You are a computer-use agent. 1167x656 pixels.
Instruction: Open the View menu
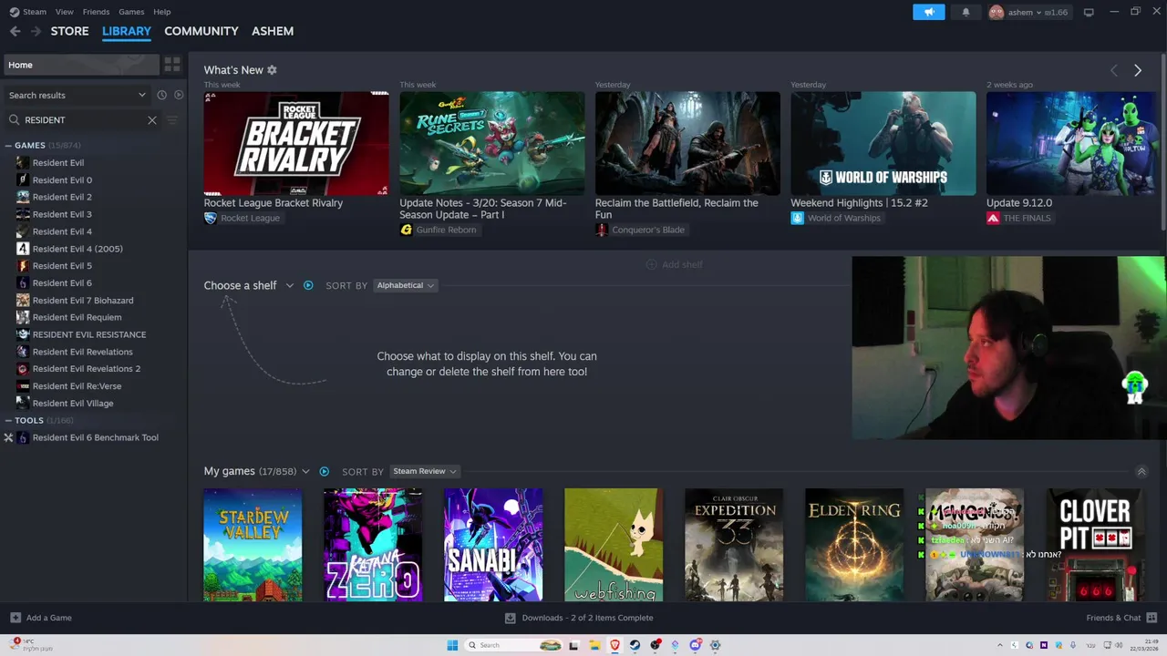tap(64, 12)
